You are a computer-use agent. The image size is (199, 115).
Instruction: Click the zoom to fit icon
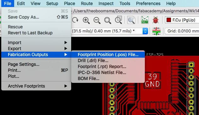coord(108,20)
